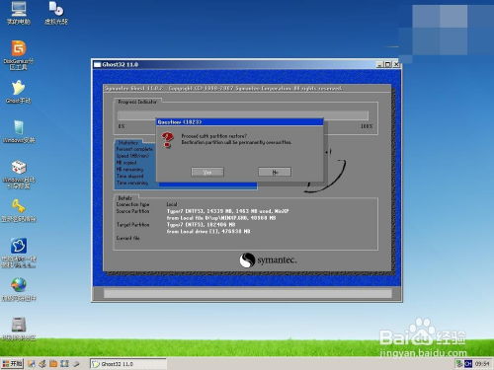The width and height of the screenshot is (494, 370).
Task: Click the Ghost status bar field
Action: click(248, 293)
